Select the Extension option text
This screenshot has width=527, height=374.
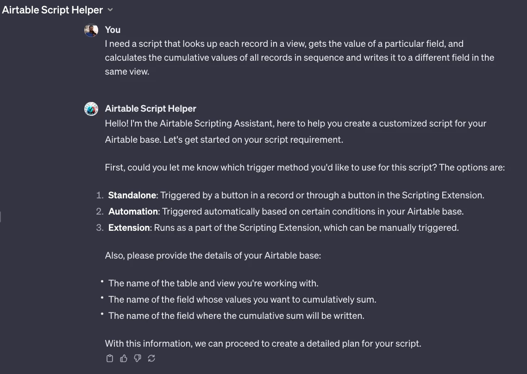coord(129,228)
